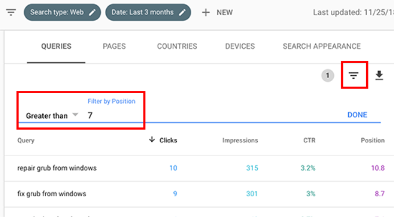Click the top-left filter list icon
The image size is (394, 217).
click(x=11, y=12)
